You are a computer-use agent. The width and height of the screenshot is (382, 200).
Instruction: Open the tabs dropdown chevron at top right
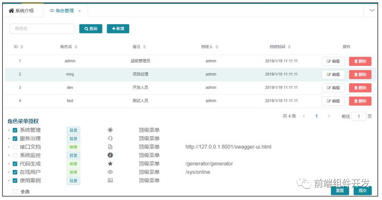click(x=372, y=10)
